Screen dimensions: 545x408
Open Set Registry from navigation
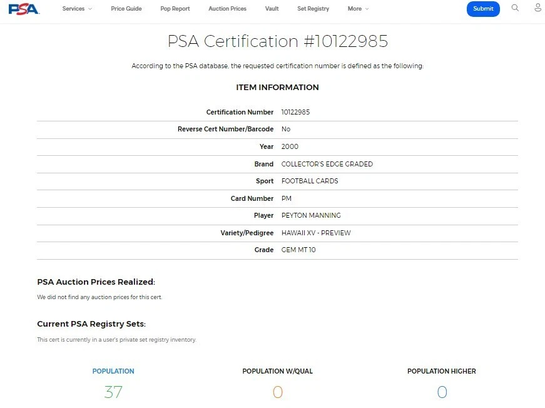(x=313, y=9)
